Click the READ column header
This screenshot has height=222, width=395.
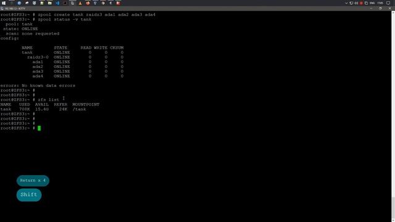86,47
